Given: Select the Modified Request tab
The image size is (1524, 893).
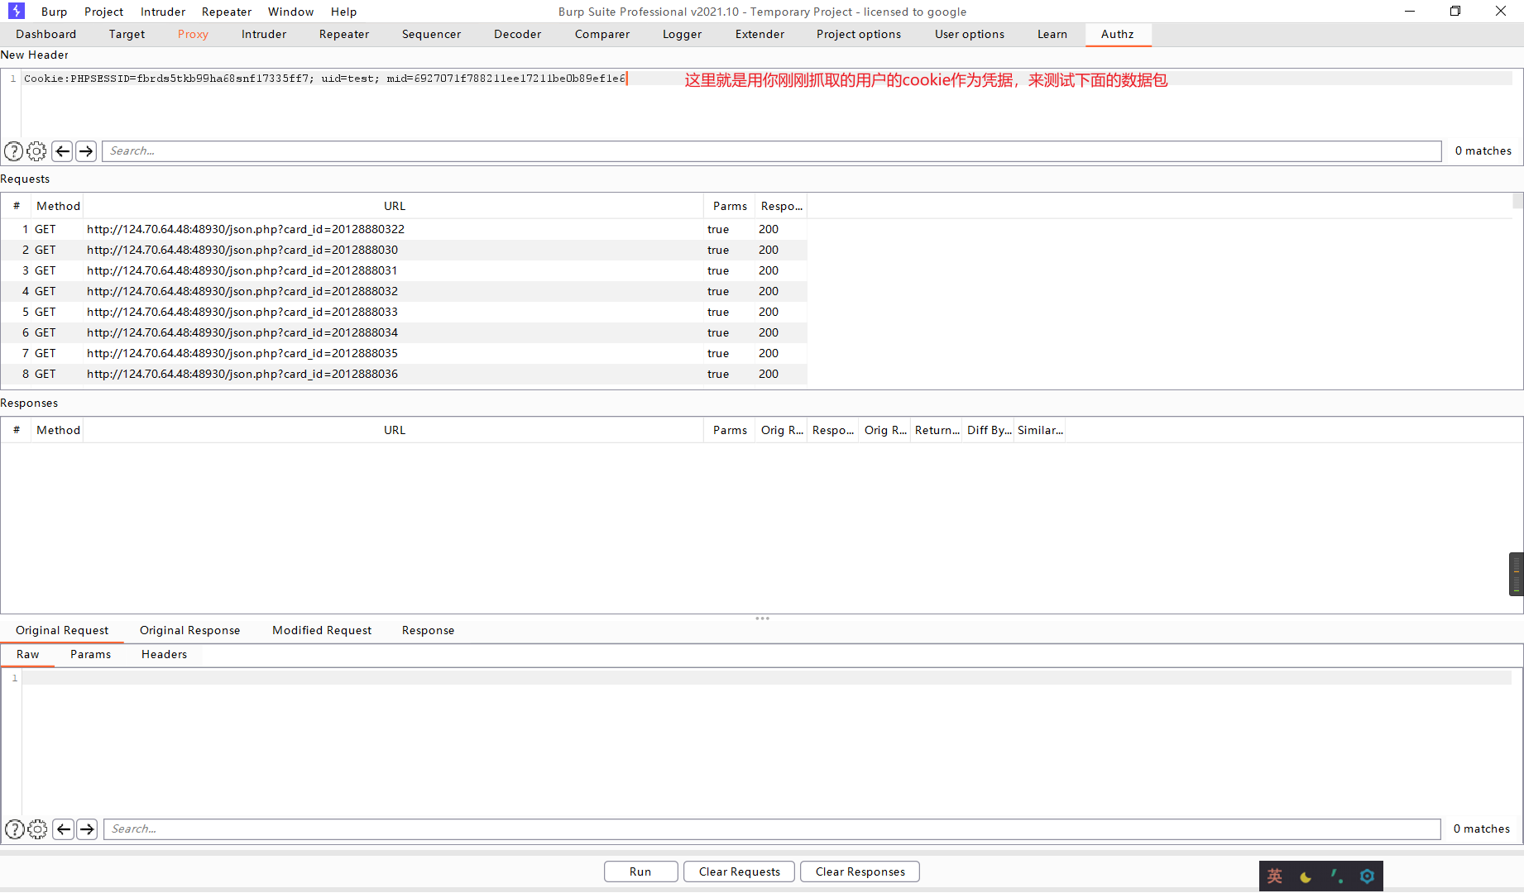Looking at the screenshot, I should click(x=322, y=631).
